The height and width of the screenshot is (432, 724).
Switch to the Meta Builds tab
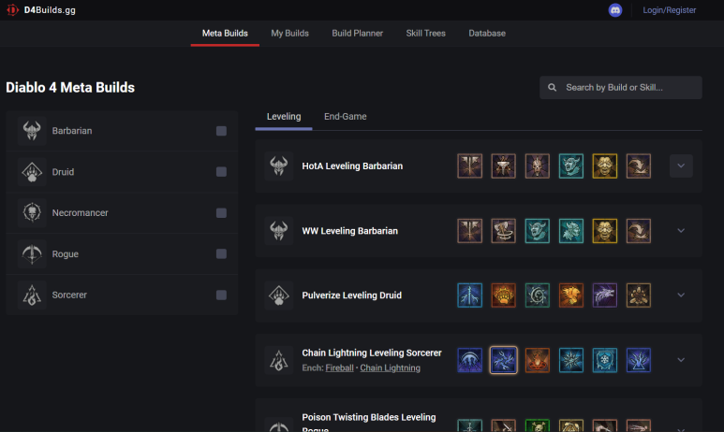point(225,34)
